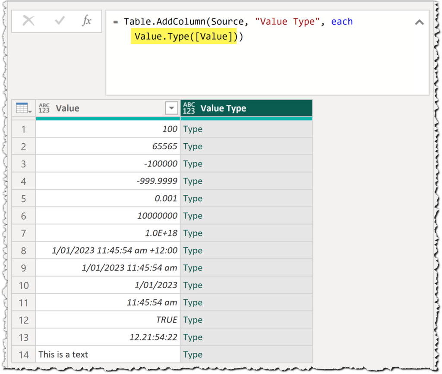Open the Type link in row 12
Viewport: 442px width, 374px height.
(193, 320)
